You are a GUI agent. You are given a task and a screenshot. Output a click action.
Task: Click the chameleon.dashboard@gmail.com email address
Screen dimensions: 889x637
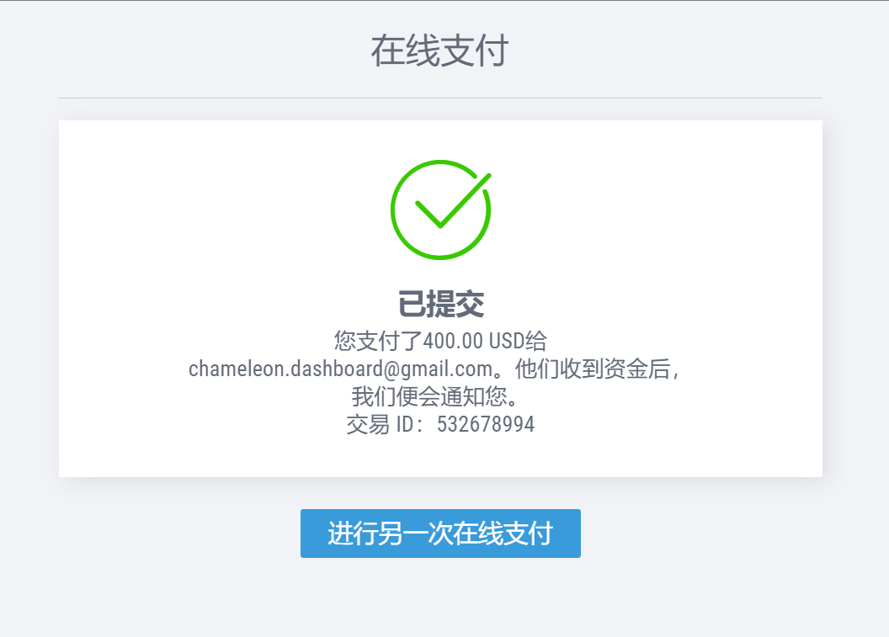coord(339,369)
